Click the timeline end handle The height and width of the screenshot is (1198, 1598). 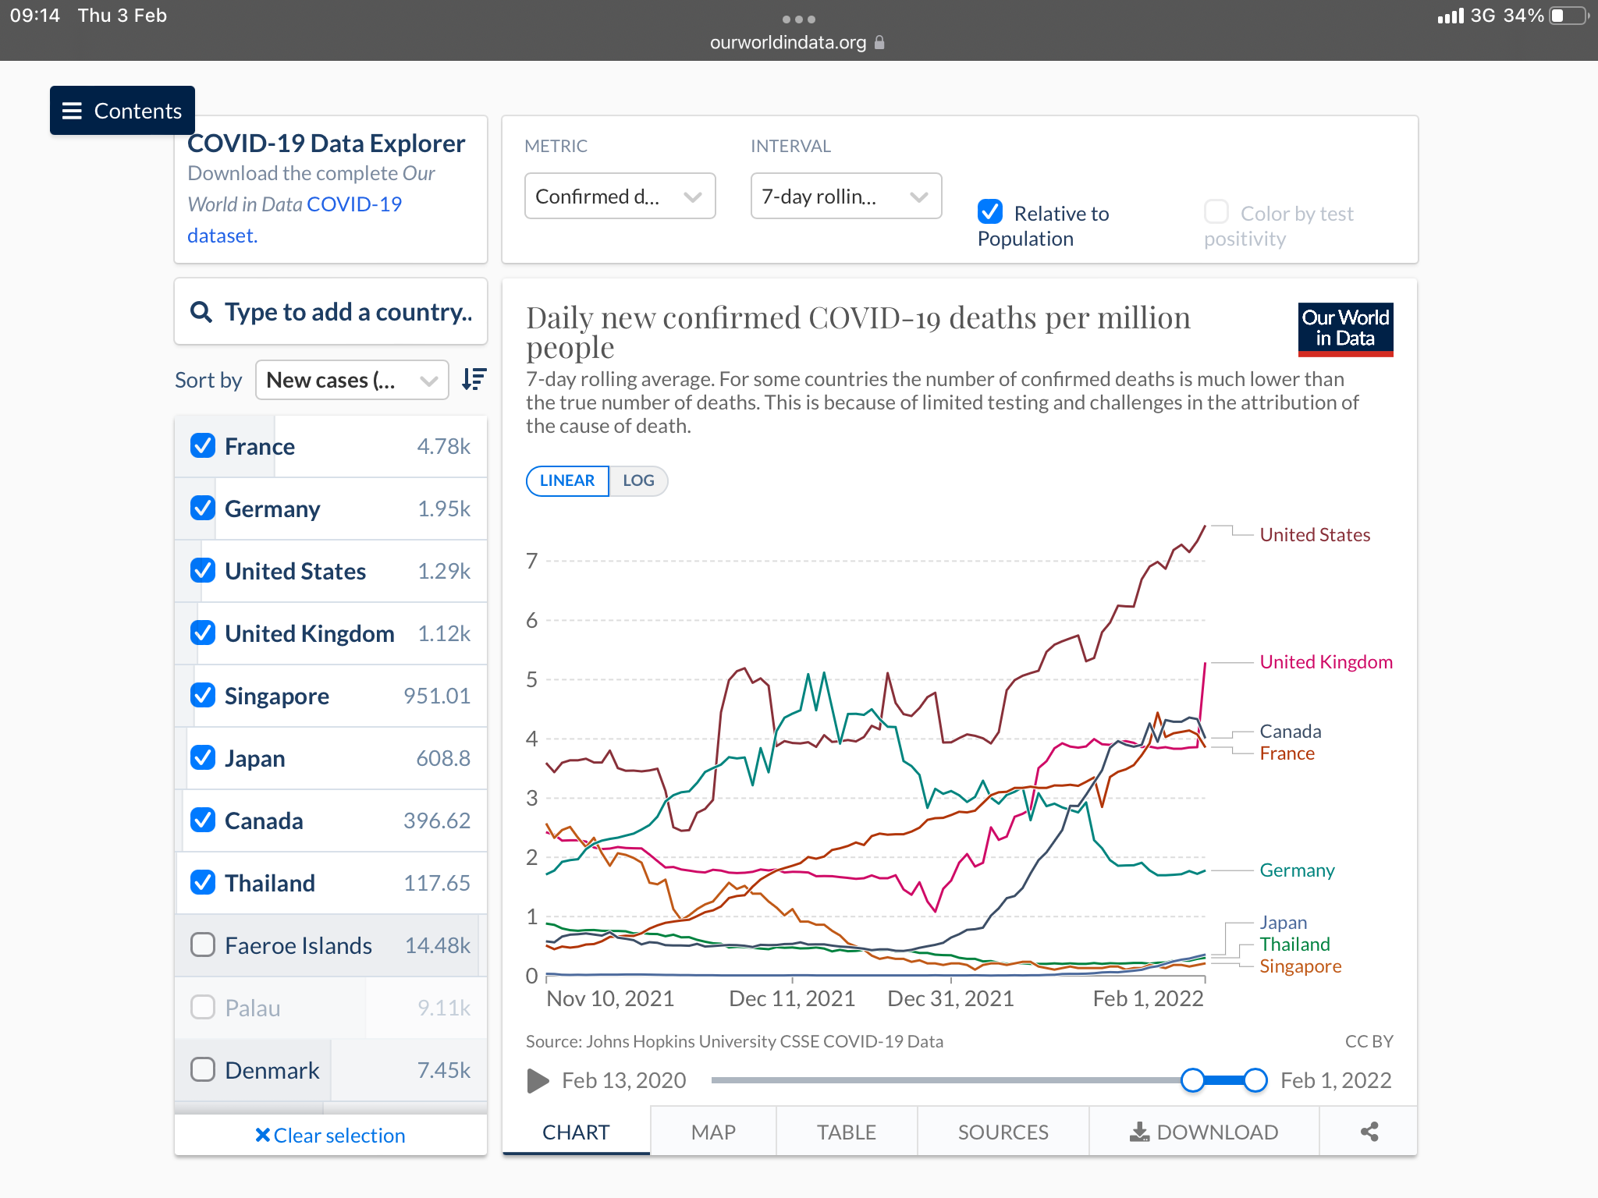tap(1255, 1080)
